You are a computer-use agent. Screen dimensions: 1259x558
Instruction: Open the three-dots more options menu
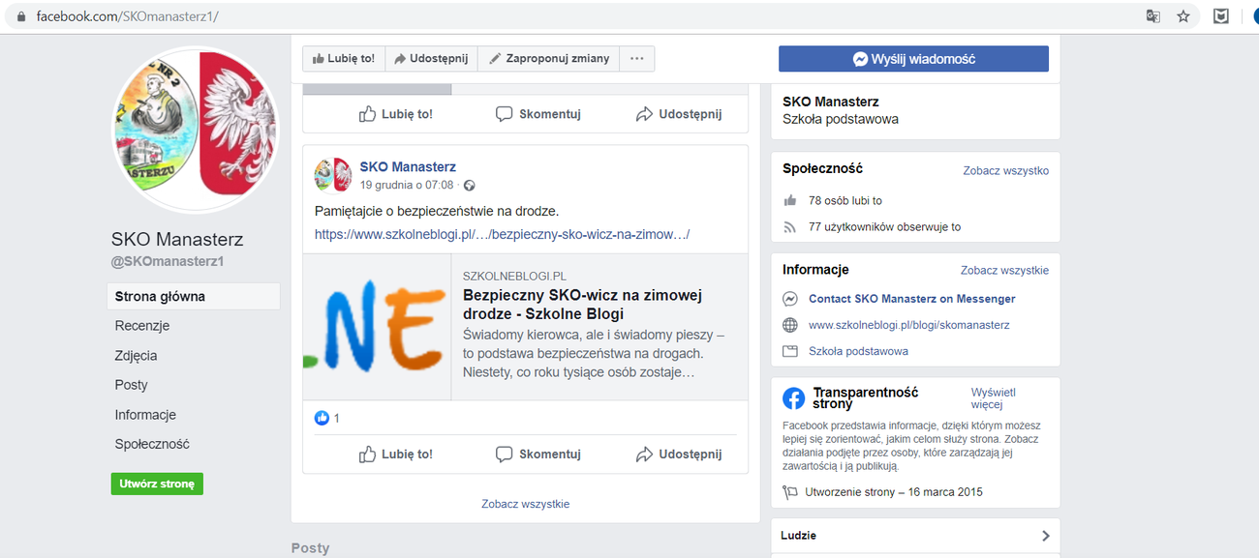click(637, 59)
